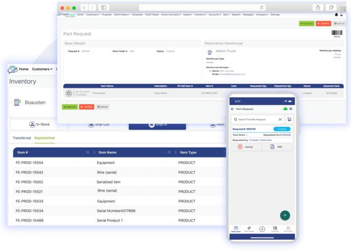Tap PDF on request 900179

277,147
